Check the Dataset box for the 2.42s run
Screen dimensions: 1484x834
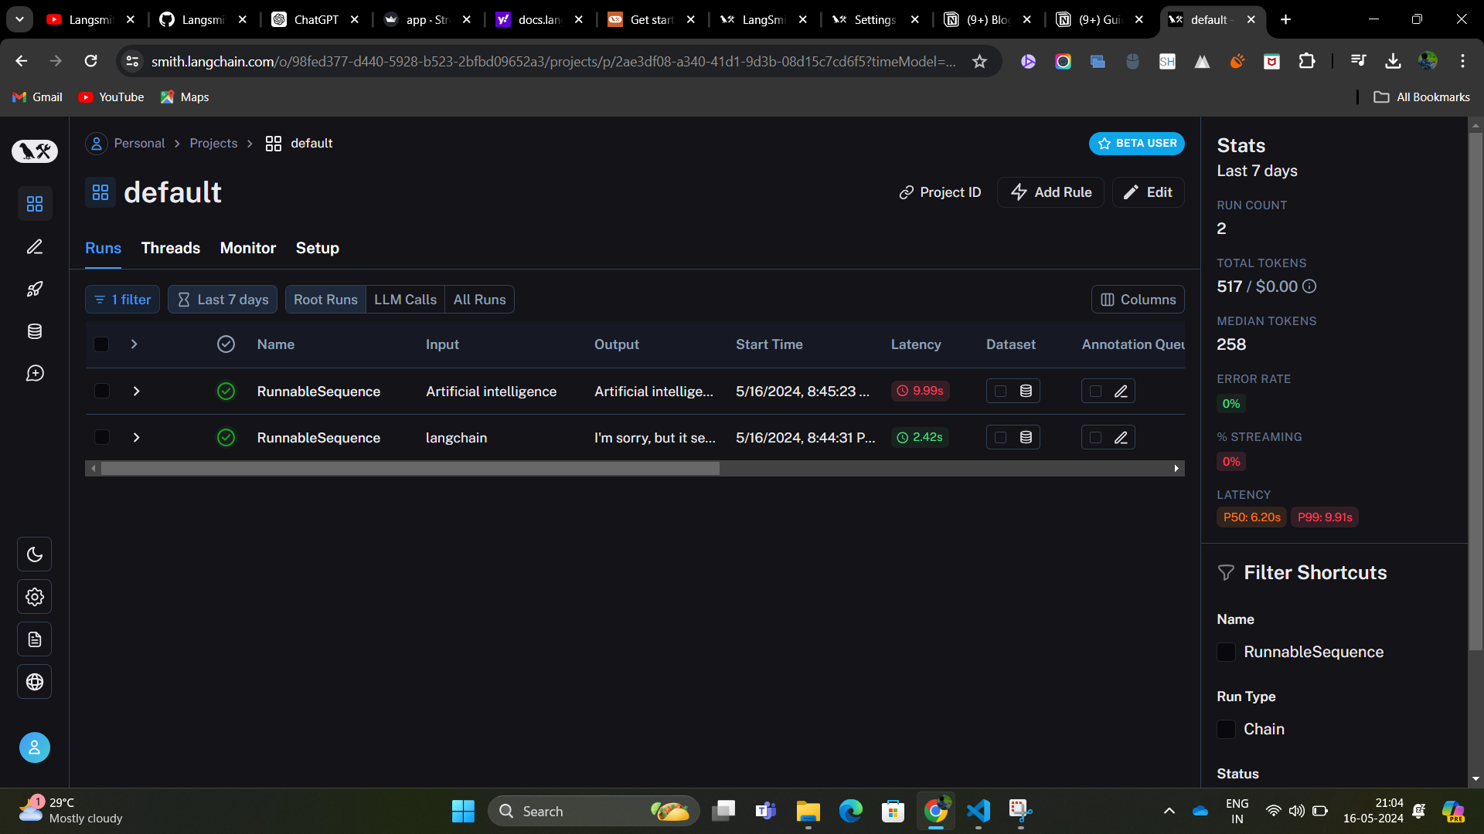click(x=1000, y=438)
